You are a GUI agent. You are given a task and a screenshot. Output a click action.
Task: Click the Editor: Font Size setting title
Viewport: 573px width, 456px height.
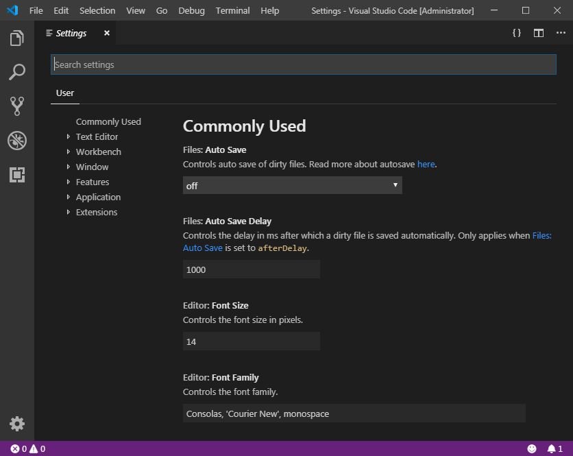click(216, 305)
